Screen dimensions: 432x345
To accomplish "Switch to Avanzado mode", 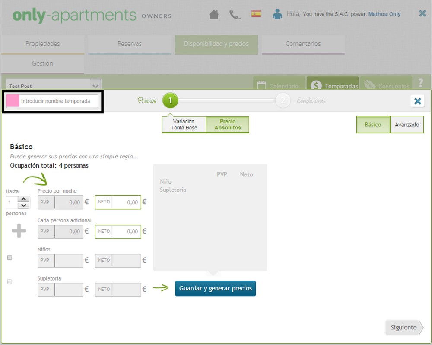I will [x=407, y=125].
